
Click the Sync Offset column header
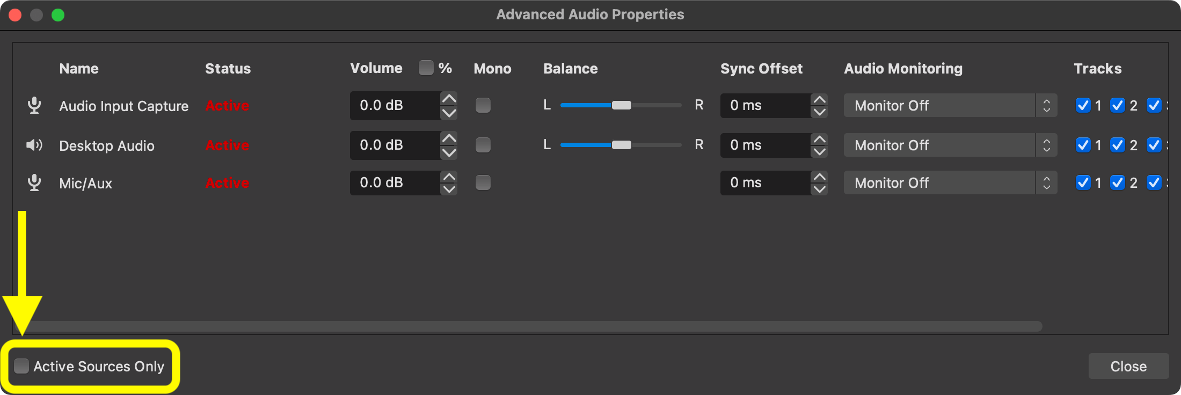pyautogui.click(x=761, y=68)
